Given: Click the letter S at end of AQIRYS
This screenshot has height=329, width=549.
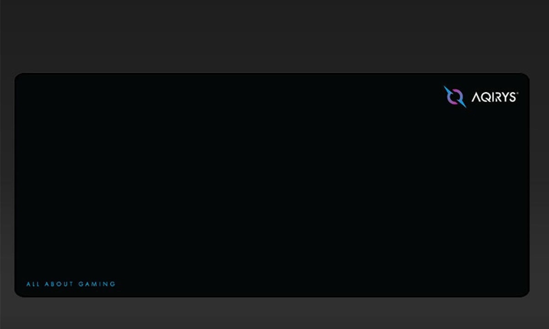Looking at the screenshot, I should 512,97.
